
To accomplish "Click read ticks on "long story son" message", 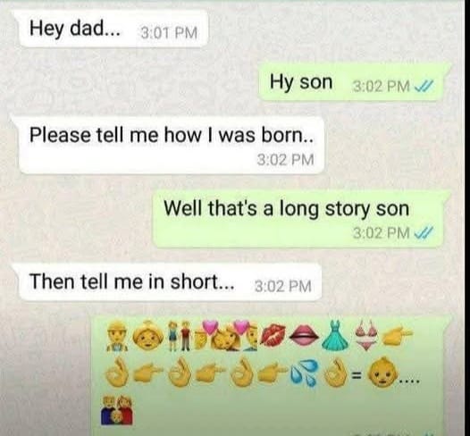I will pos(423,231).
